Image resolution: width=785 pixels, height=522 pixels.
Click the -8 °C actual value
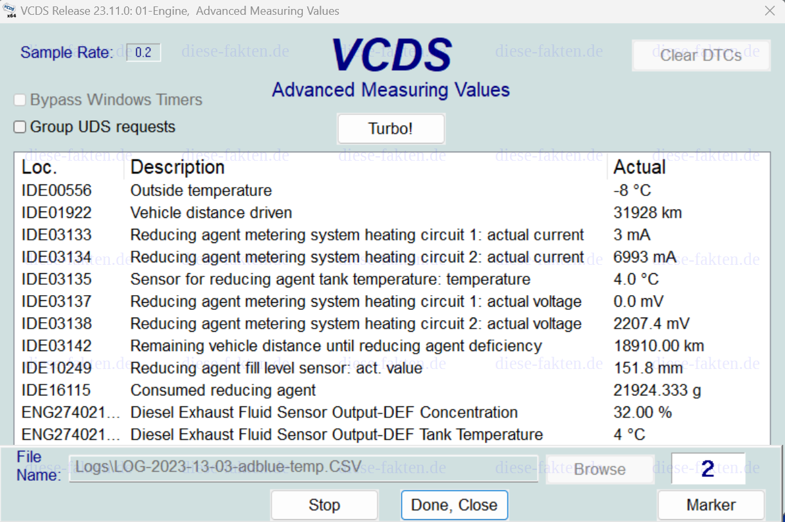[633, 191]
